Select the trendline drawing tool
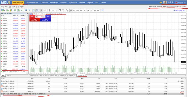The height and width of the screenshot is (97, 188). point(56,10)
